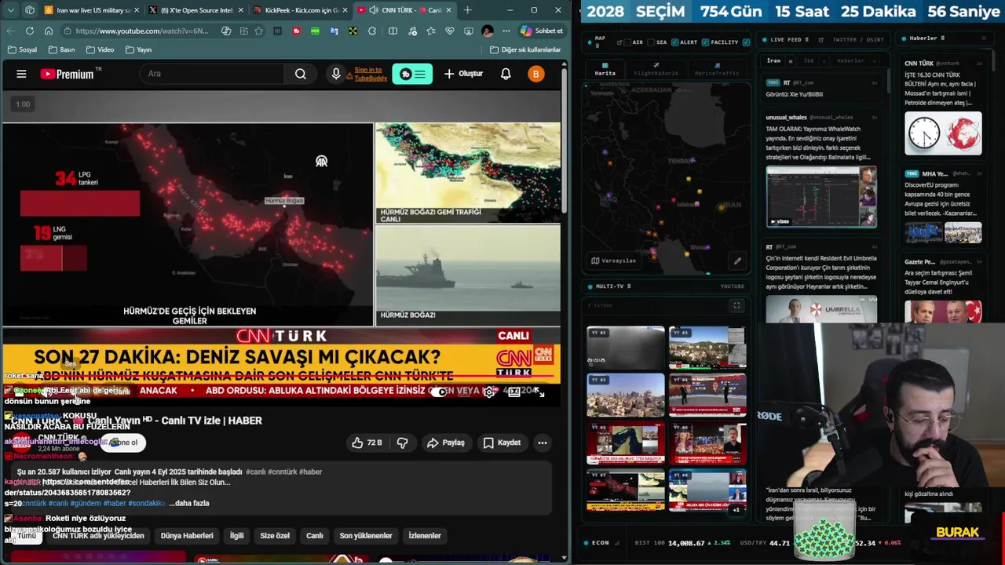Open the orange B account avatar
Viewport: 1005px width, 565px height.
535,74
